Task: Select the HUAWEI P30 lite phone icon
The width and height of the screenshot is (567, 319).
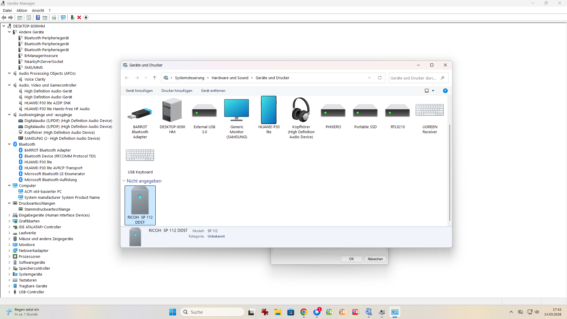Action: point(269,110)
